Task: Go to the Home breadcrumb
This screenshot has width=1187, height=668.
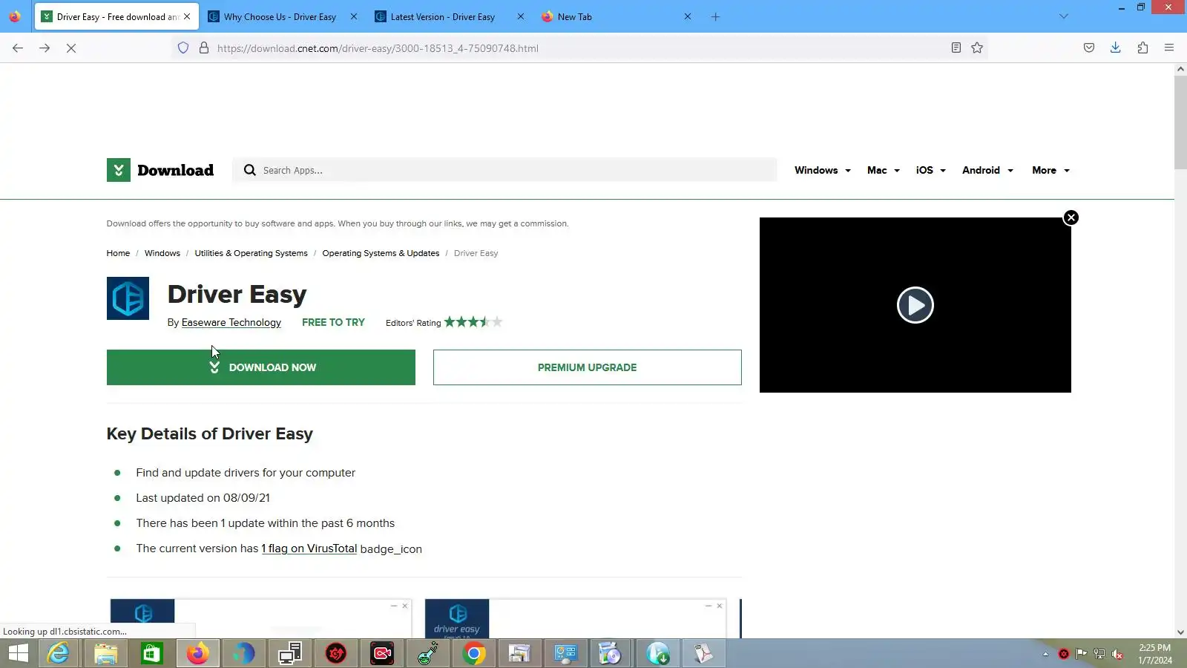Action: click(118, 254)
